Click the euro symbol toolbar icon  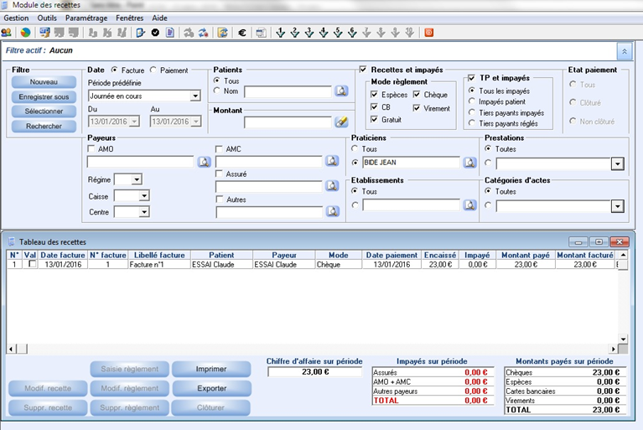pos(242,33)
